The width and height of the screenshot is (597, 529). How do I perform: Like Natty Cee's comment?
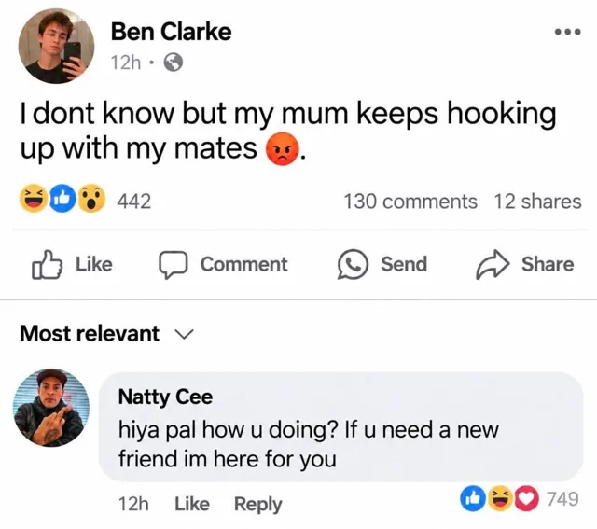(x=192, y=504)
